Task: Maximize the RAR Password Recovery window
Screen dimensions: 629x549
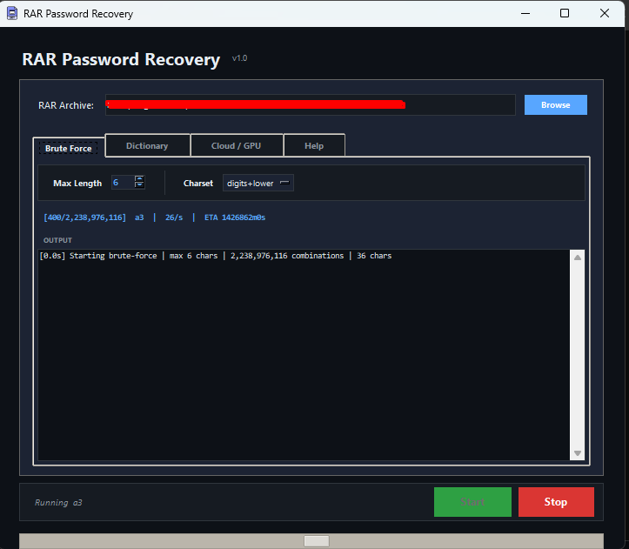Action: tap(565, 13)
